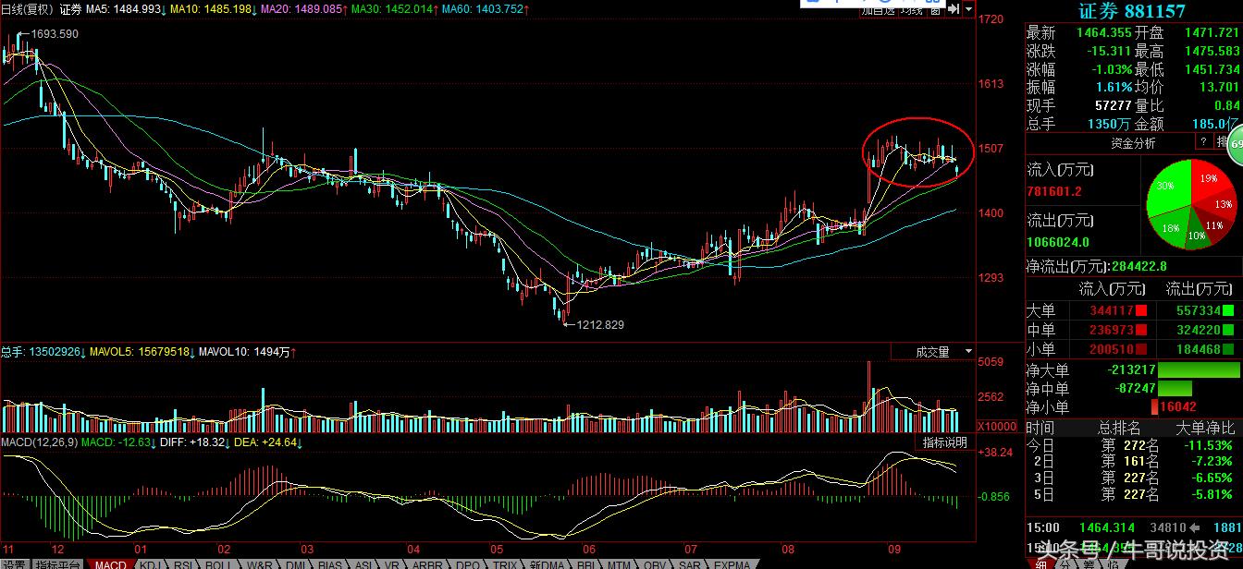
Task: Click the 5日 ranking row -5.81%
Action: (1210, 494)
